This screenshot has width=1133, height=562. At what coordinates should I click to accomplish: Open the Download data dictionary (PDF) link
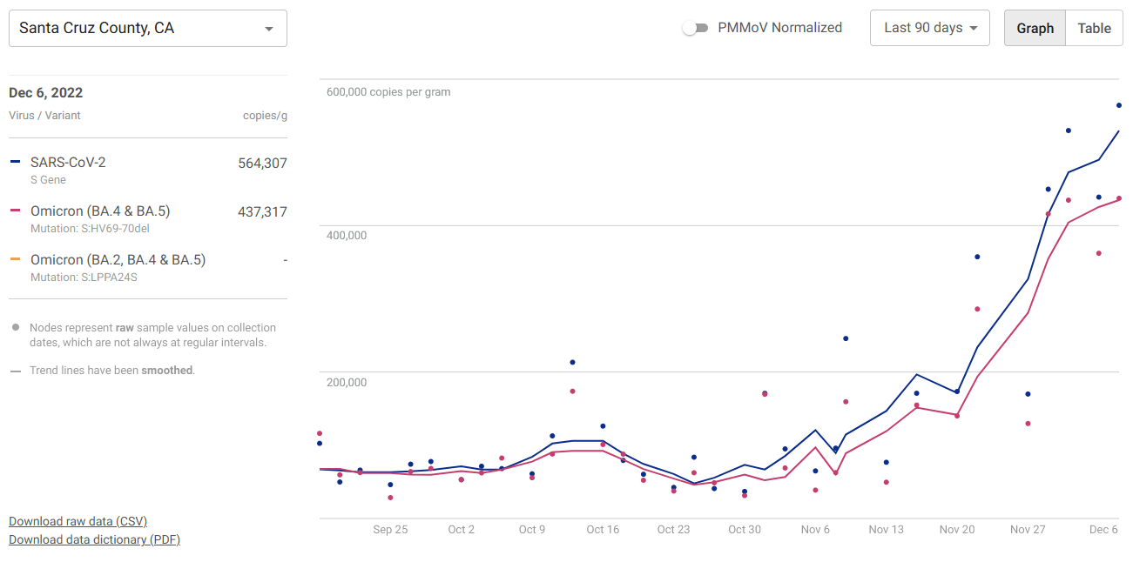(x=94, y=539)
